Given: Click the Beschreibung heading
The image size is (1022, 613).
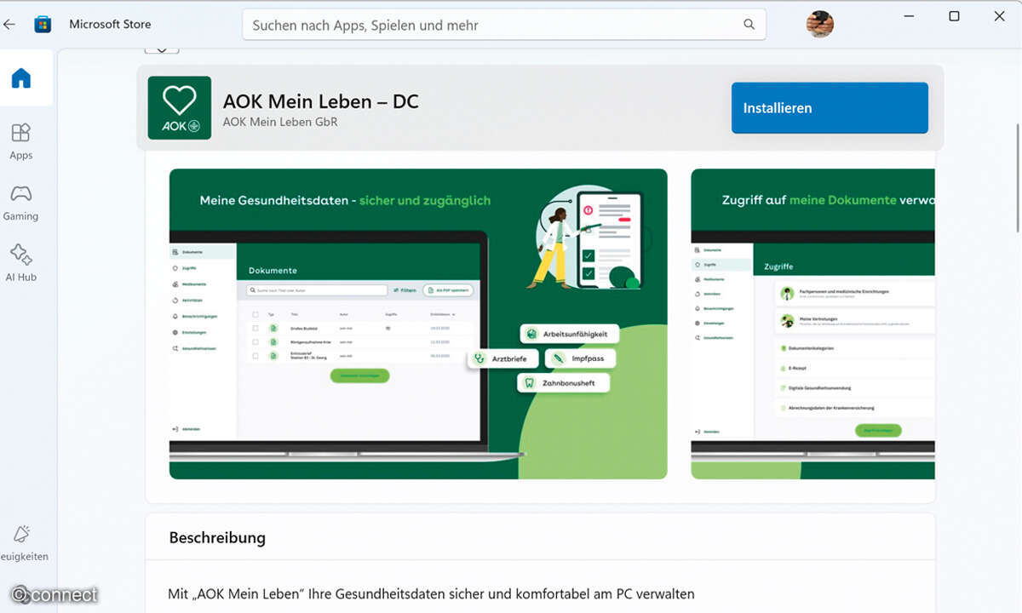Looking at the screenshot, I should [217, 538].
